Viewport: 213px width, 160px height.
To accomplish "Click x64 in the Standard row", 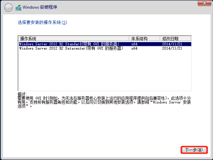I will point(134,44).
